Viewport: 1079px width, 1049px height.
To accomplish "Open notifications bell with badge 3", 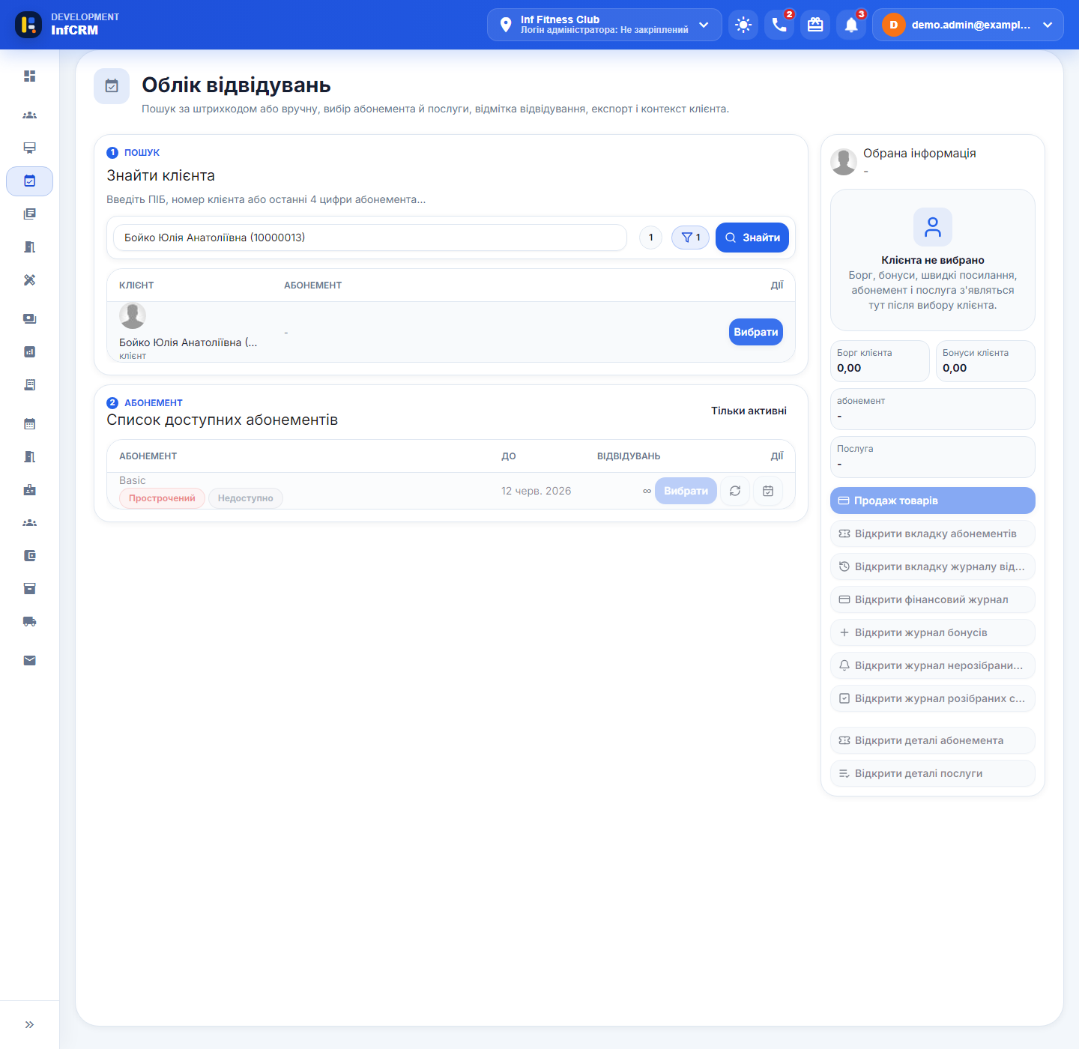I will pos(851,25).
